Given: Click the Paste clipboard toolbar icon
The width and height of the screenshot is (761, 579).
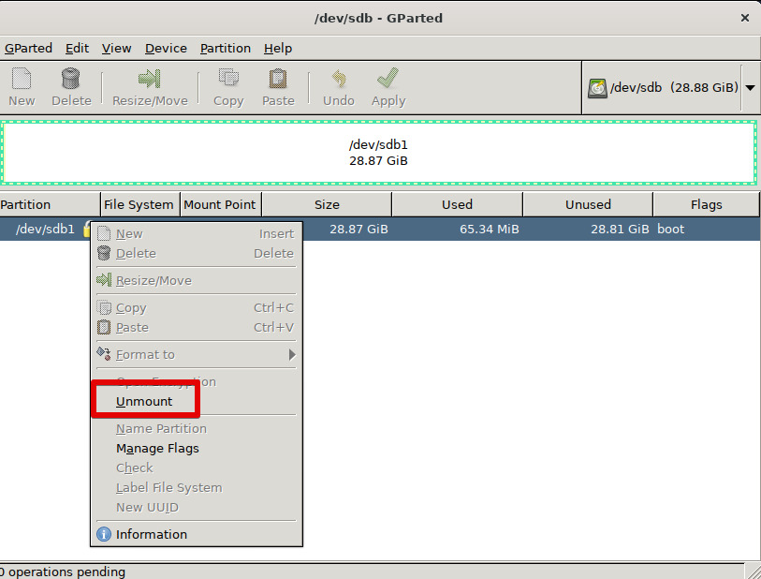Looking at the screenshot, I should pos(278,79).
